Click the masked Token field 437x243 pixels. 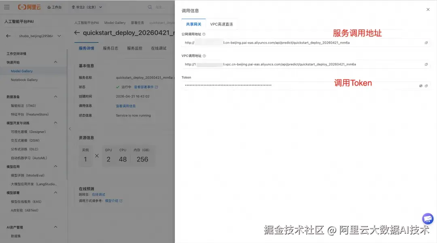pos(306,86)
